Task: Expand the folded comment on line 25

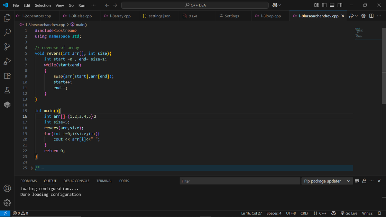Action: click(32, 168)
